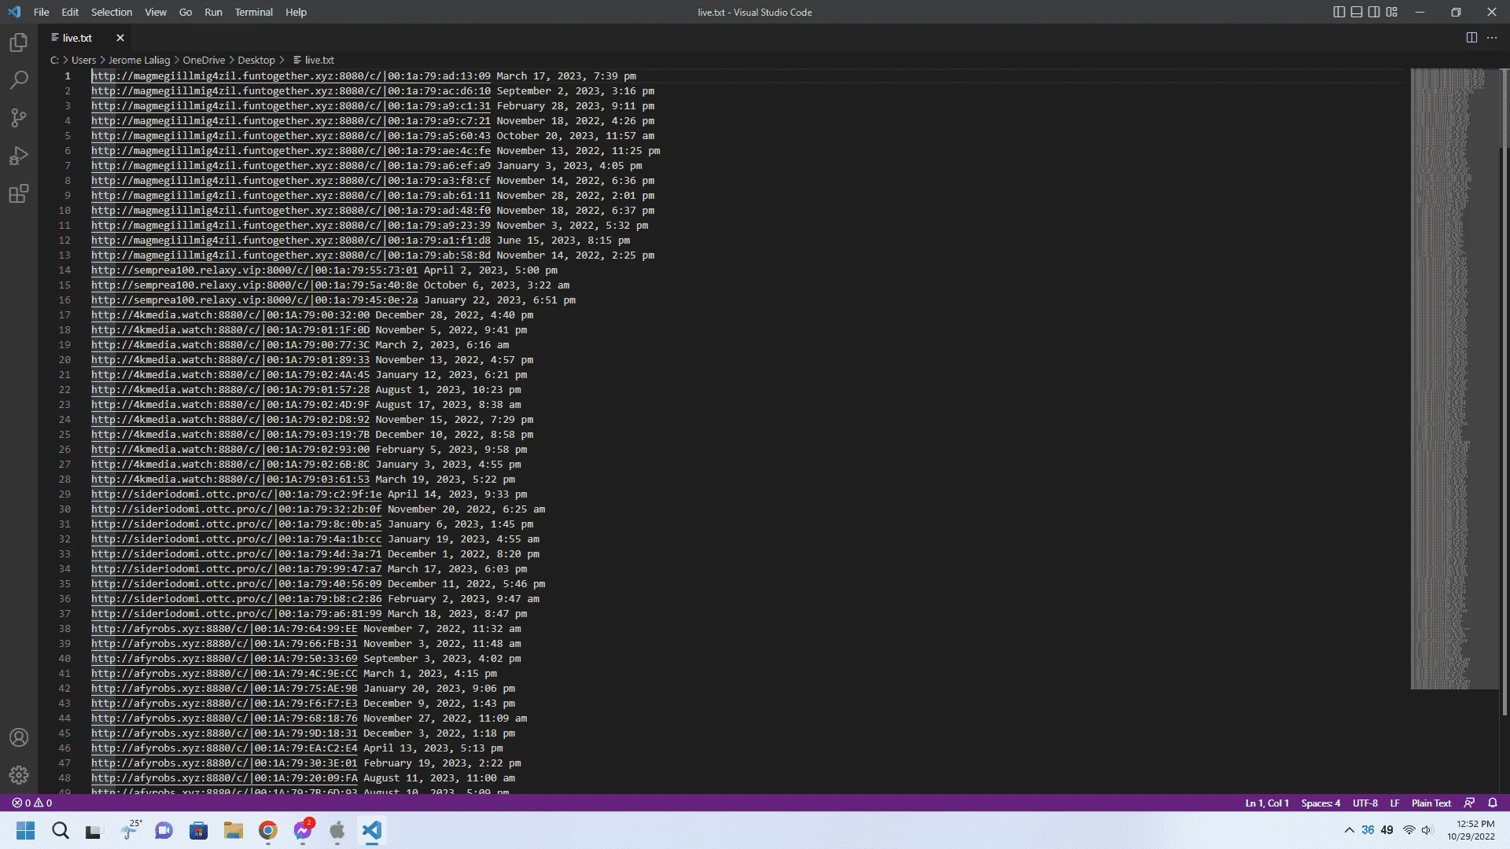The width and height of the screenshot is (1510, 849).
Task: Open the Help menu
Action: click(296, 12)
